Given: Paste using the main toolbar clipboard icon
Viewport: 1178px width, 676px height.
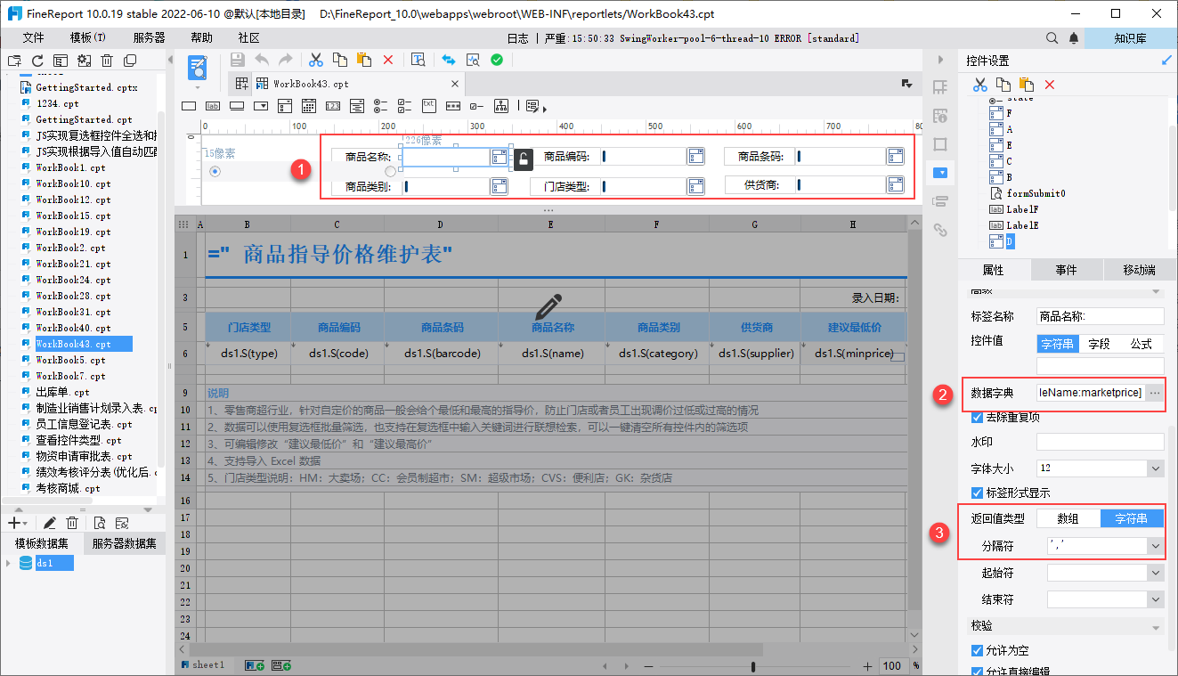Looking at the screenshot, I should 364,60.
